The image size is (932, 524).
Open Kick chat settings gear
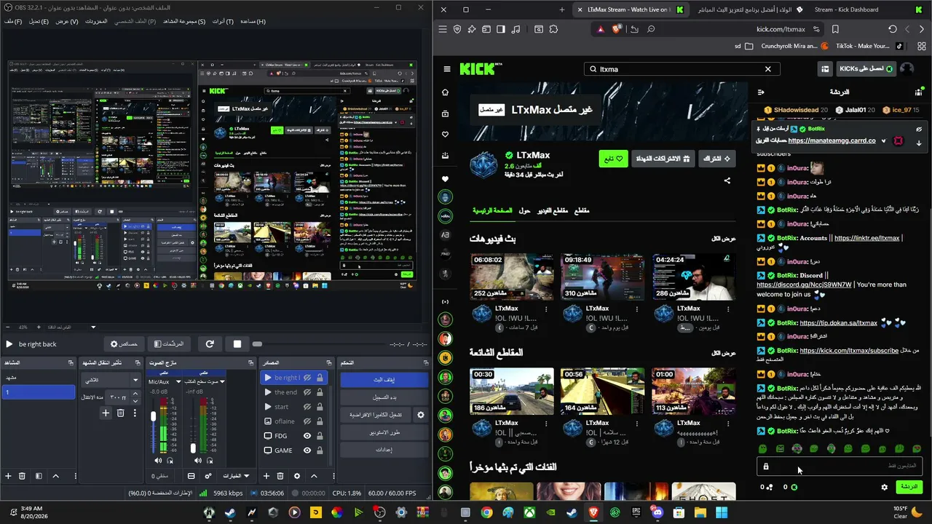point(885,487)
